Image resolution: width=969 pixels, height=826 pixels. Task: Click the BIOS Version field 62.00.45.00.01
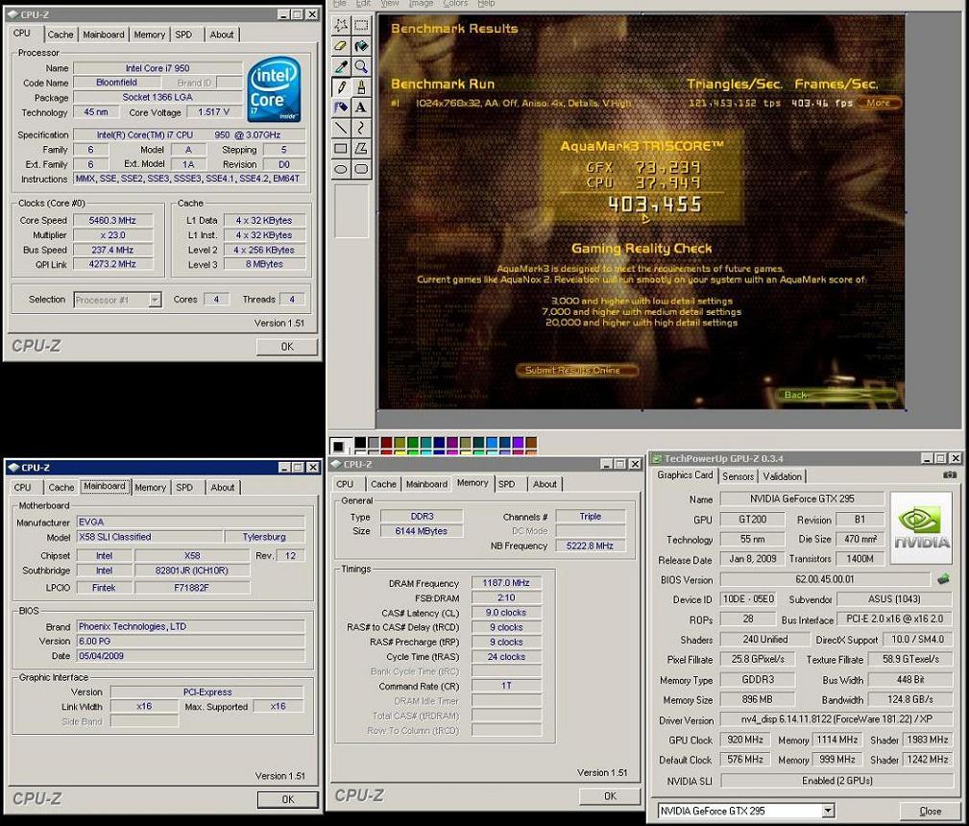[825, 579]
